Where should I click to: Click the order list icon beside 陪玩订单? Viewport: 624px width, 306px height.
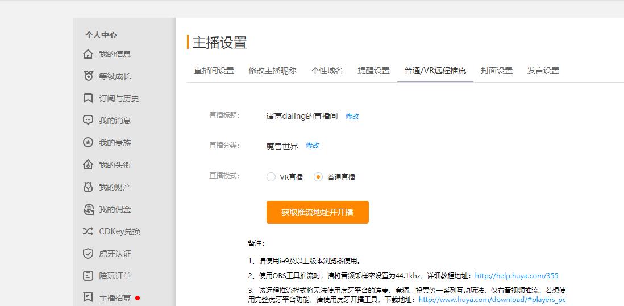click(x=88, y=276)
